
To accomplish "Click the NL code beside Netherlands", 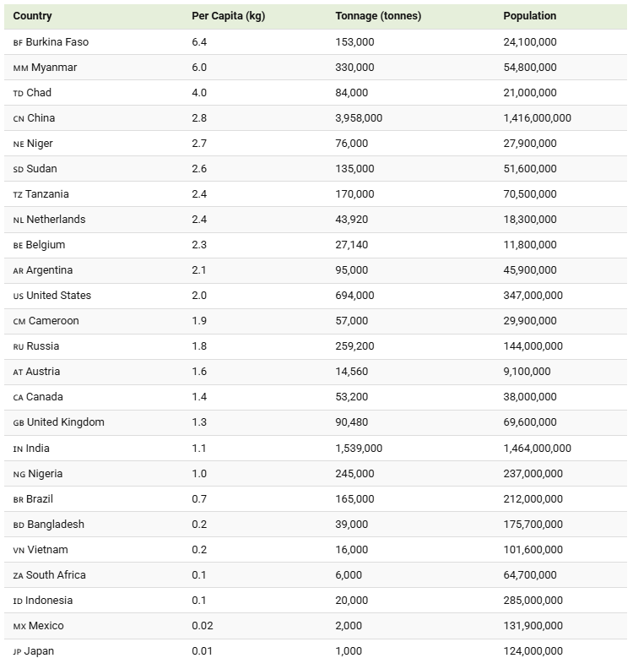I will 19,220.
